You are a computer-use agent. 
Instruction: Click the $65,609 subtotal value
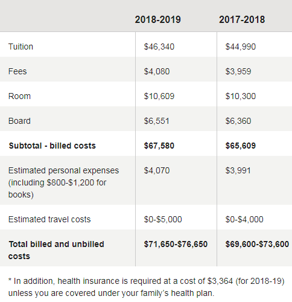pyautogui.click(x=241, y=146)
